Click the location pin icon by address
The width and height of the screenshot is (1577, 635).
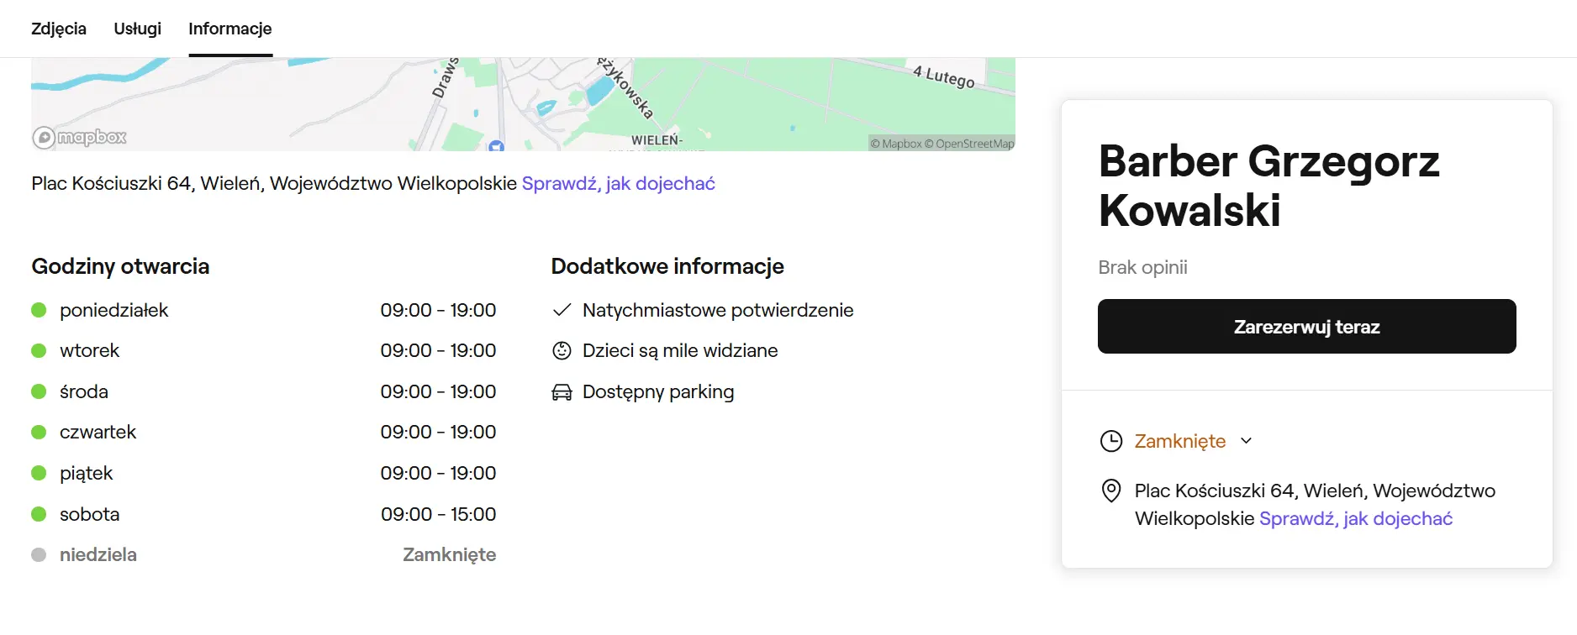click(x=1110, y=491)
